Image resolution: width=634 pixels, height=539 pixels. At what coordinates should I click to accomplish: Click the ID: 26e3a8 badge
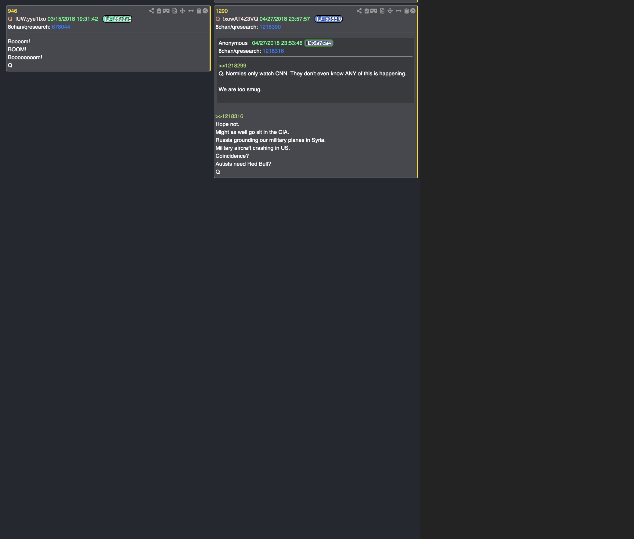tap(117, 19)
